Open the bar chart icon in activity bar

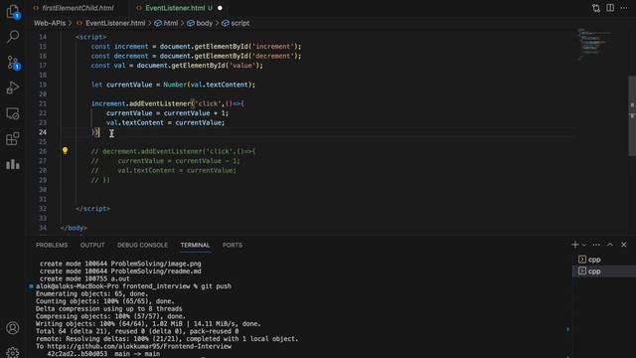(13, 164)
